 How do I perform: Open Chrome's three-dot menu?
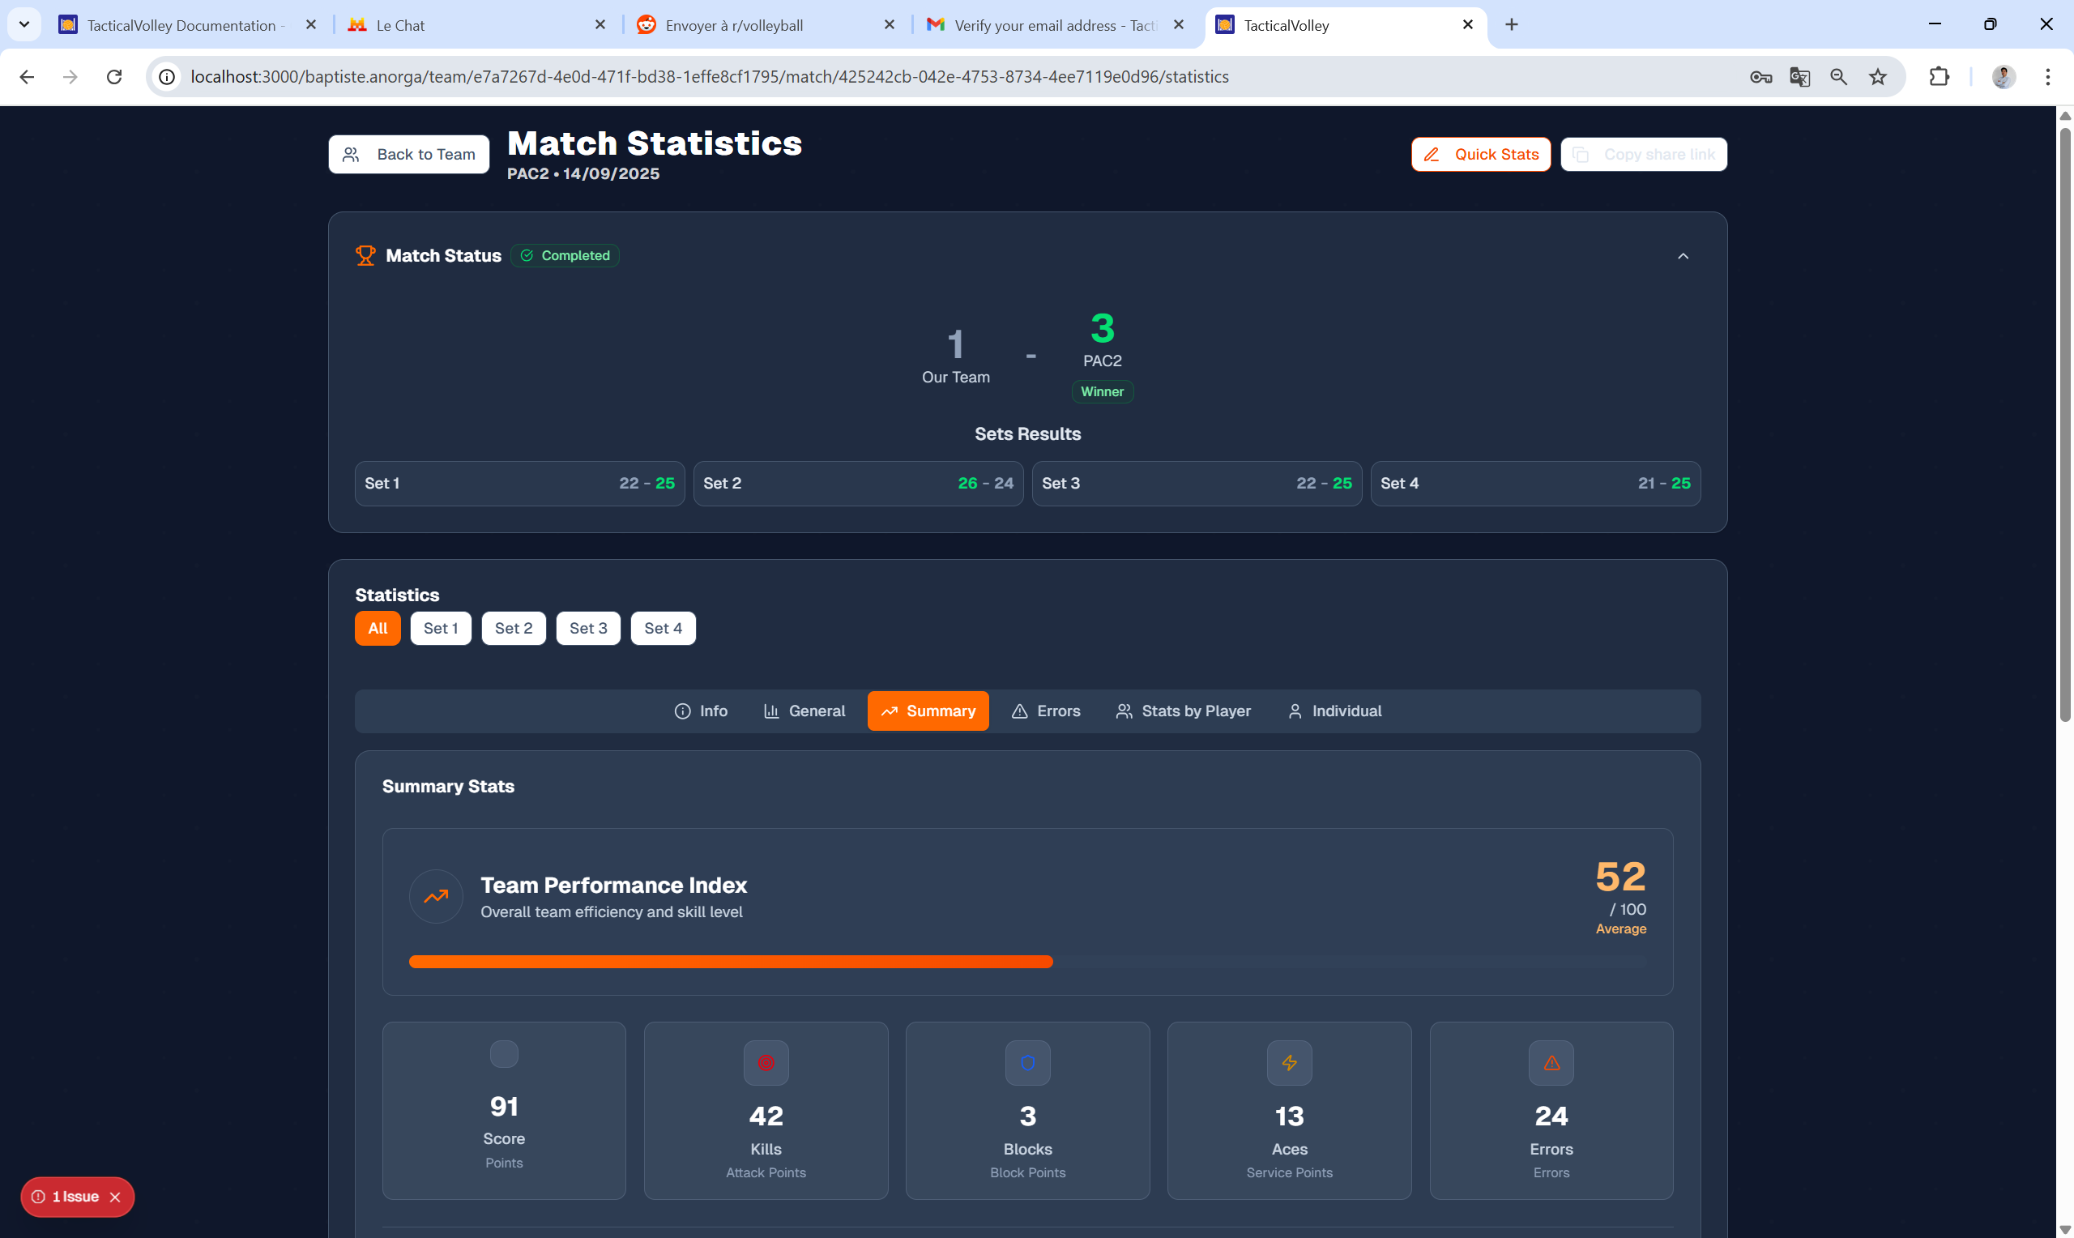tap(2047, 76)
